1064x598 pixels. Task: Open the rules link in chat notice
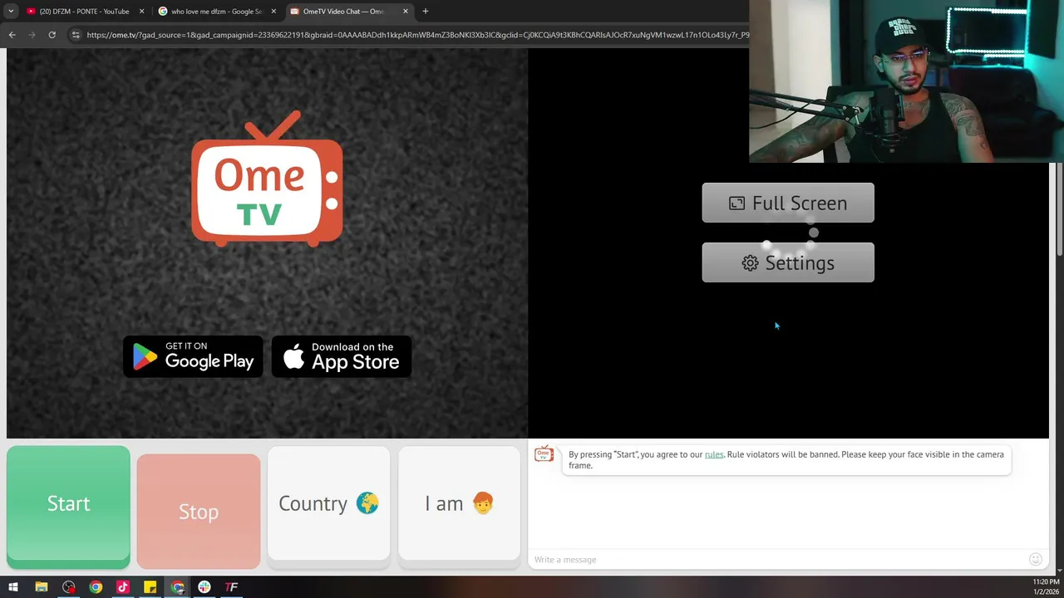pos(714,454)
